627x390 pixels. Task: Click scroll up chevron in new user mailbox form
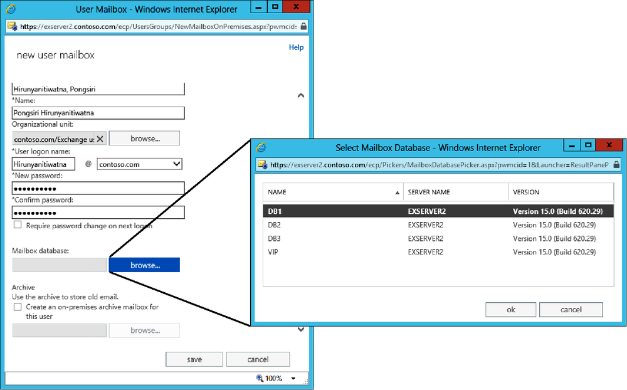(301, 95)
